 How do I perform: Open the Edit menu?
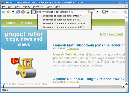pos(10,7)
